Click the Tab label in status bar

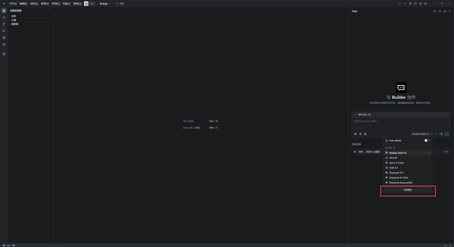(x=445, y=245)
